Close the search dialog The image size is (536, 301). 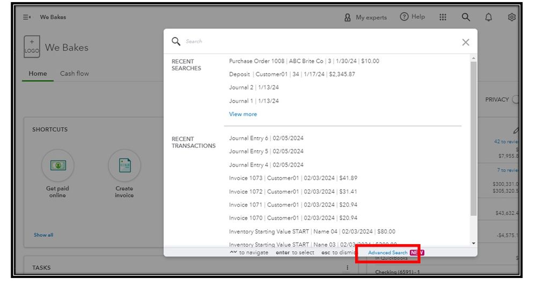[x=466, y=42]
